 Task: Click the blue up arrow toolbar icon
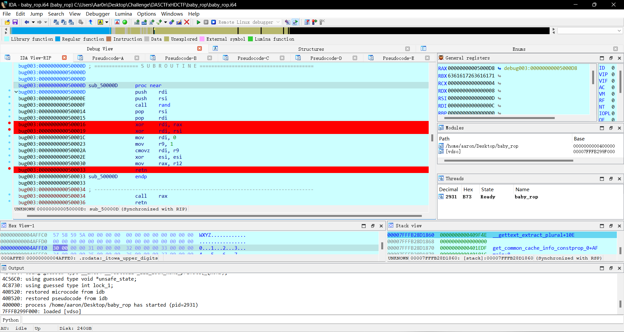[91, 22]
